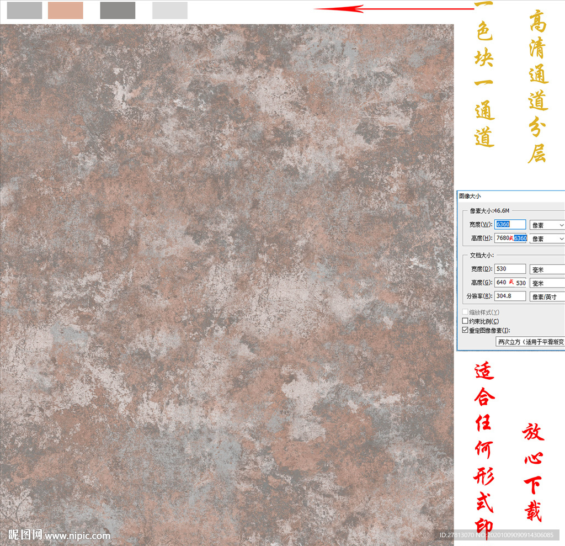Enable the 约束比例 checkbox

pos(465,321)
